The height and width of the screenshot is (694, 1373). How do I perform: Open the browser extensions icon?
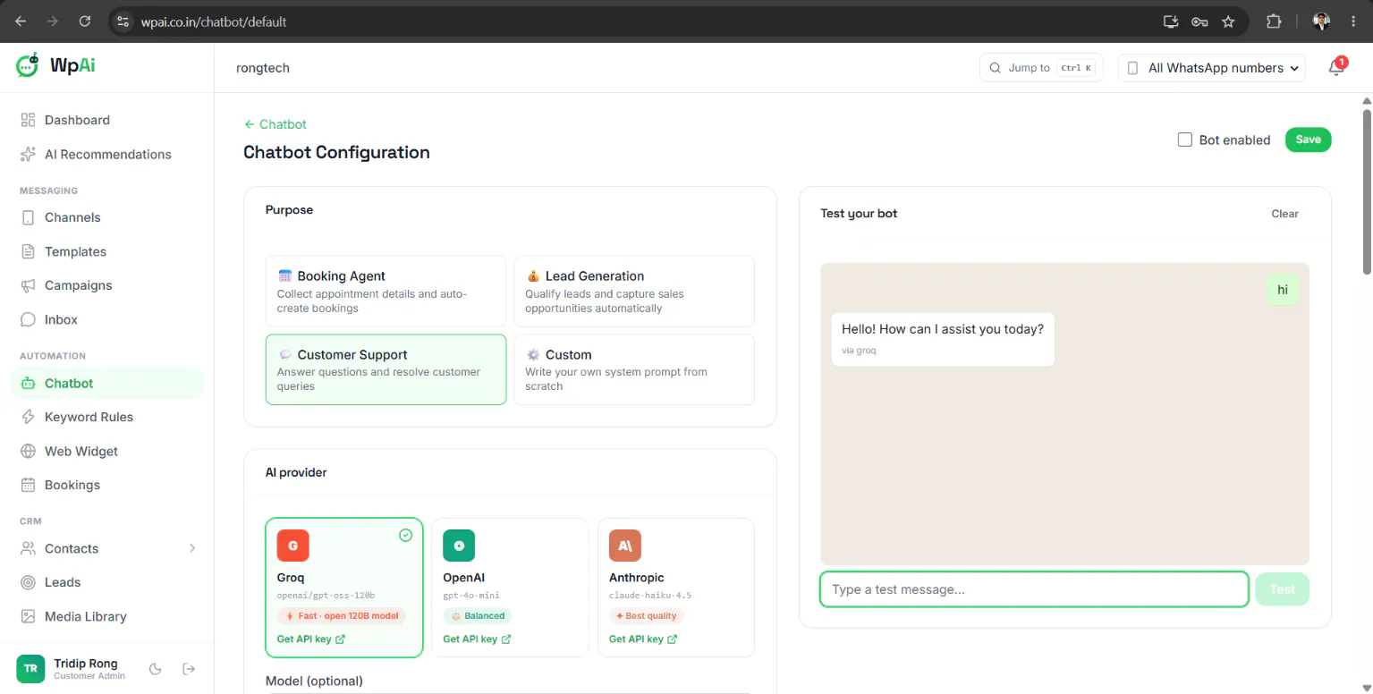[x=1274, y=21]
